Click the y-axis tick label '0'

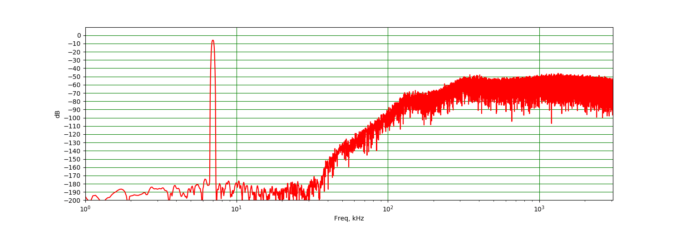[x=79, y=35]
